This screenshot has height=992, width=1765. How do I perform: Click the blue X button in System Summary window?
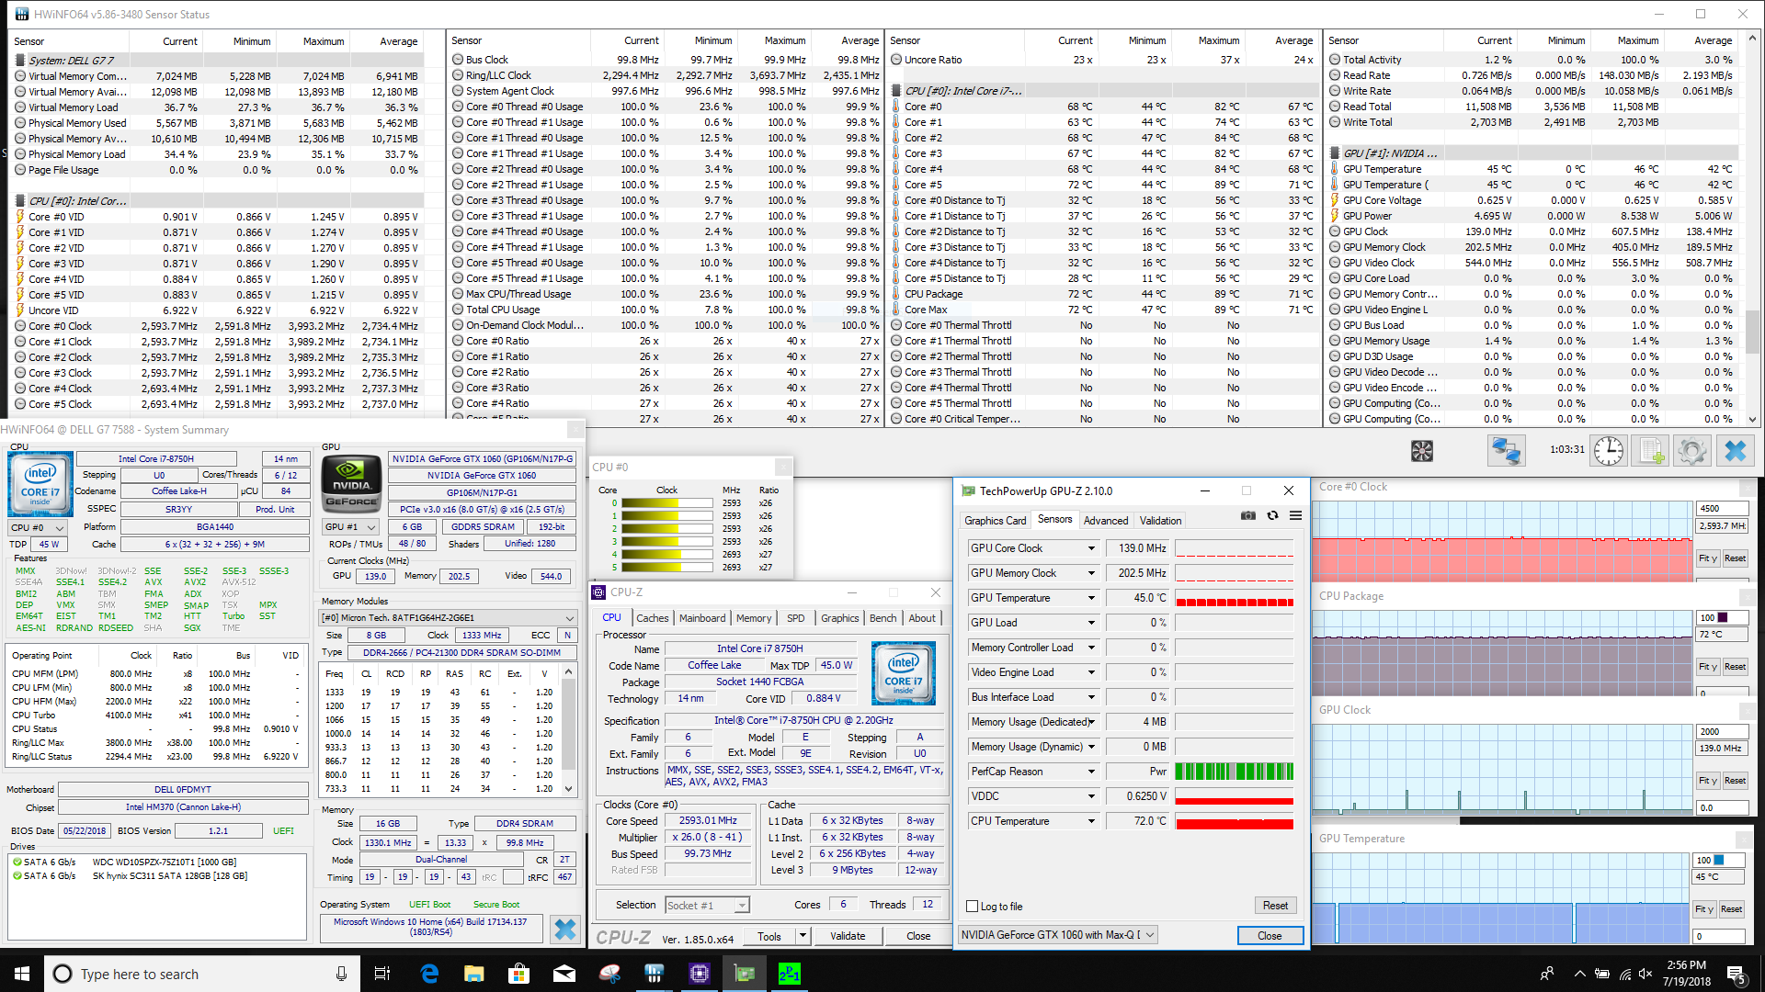pyautogui.click(x=564, y=930)
